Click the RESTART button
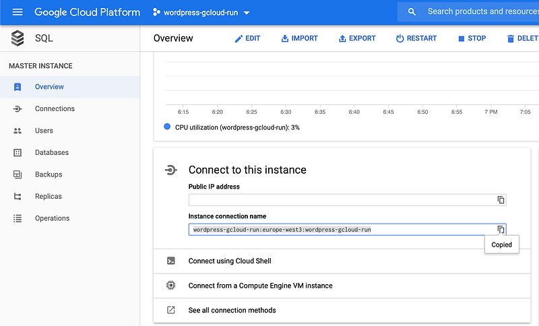The height and width of the screenshot is (326, 539). (x=416, y=38)
